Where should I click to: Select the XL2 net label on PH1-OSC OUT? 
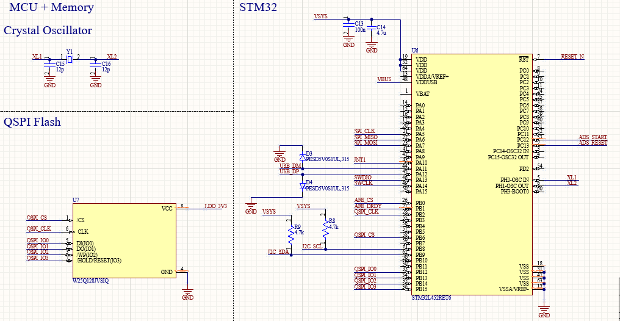tap(572, 182)
